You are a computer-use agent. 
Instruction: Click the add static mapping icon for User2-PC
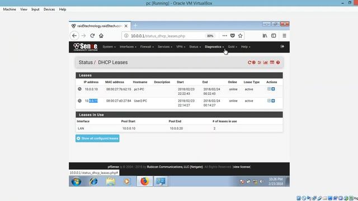coord(269,100)
